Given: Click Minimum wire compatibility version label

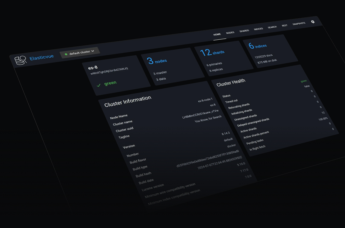Looking at the screenshot, I should click(170, 190).
